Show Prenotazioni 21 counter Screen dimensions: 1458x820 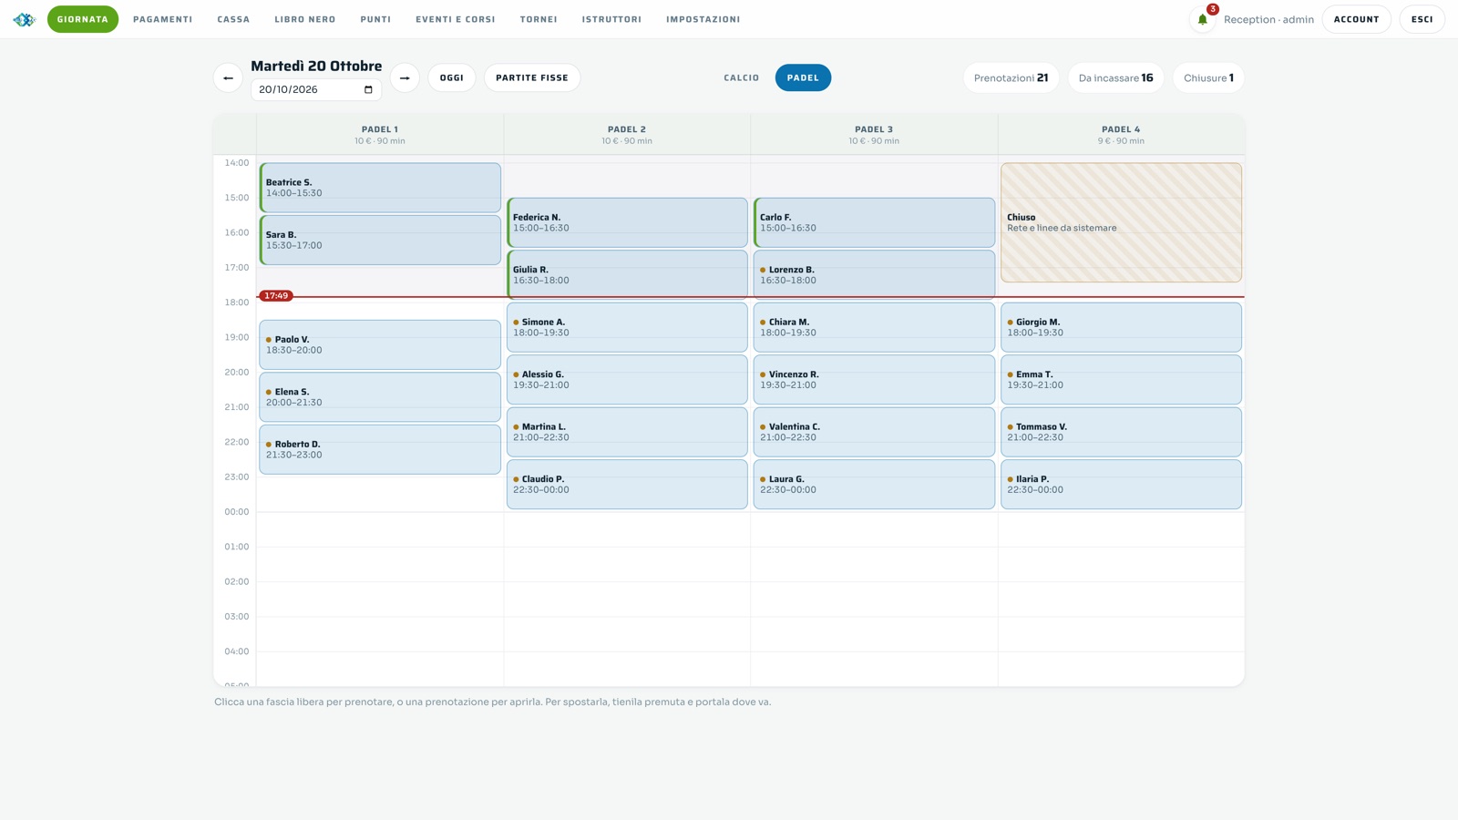click(1011, 77)
